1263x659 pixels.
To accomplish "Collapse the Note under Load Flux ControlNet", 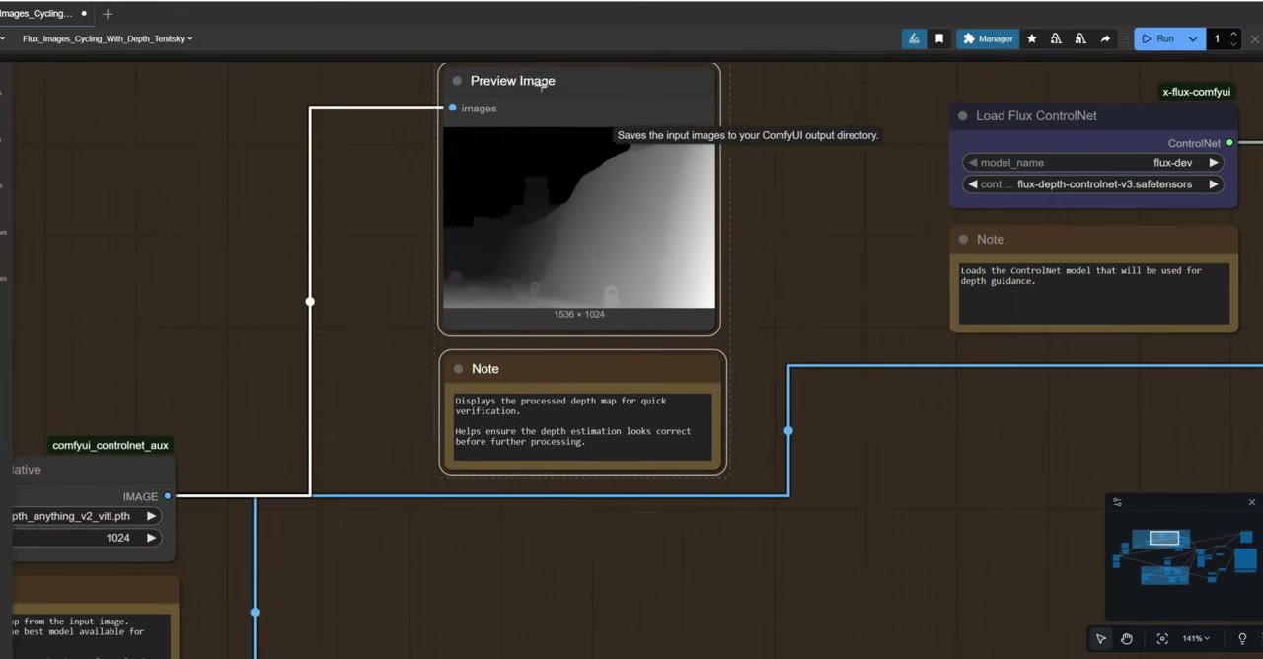I will [963, 240].
